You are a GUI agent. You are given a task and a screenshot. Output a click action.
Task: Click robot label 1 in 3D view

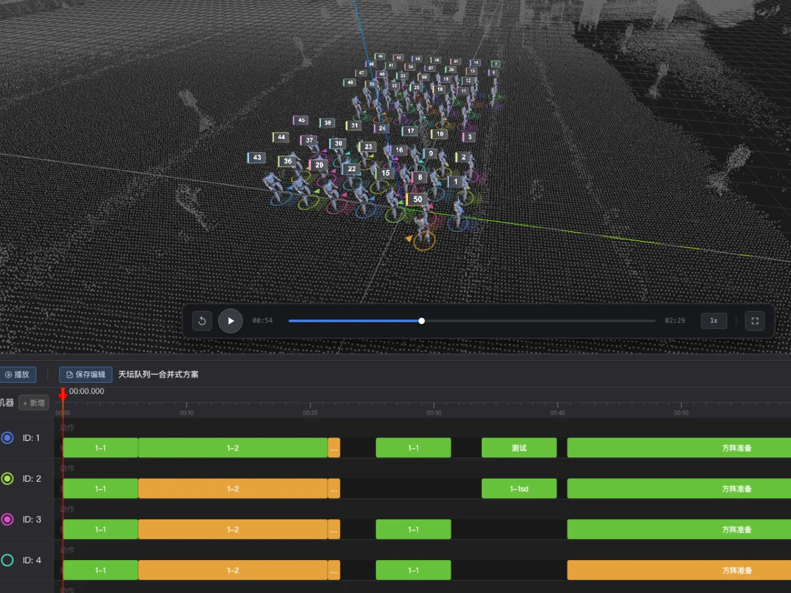[x=456, y=181]
